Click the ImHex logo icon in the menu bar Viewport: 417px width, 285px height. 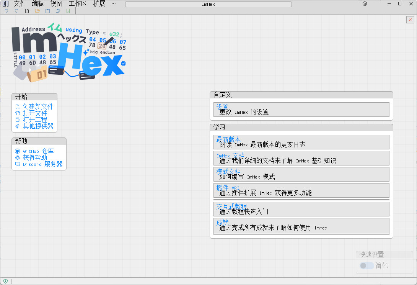pyautogui.click(x=6, y=4)
